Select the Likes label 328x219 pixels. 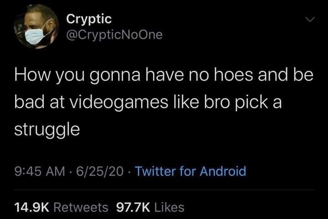pyautogui.click(x=169, y=208)
